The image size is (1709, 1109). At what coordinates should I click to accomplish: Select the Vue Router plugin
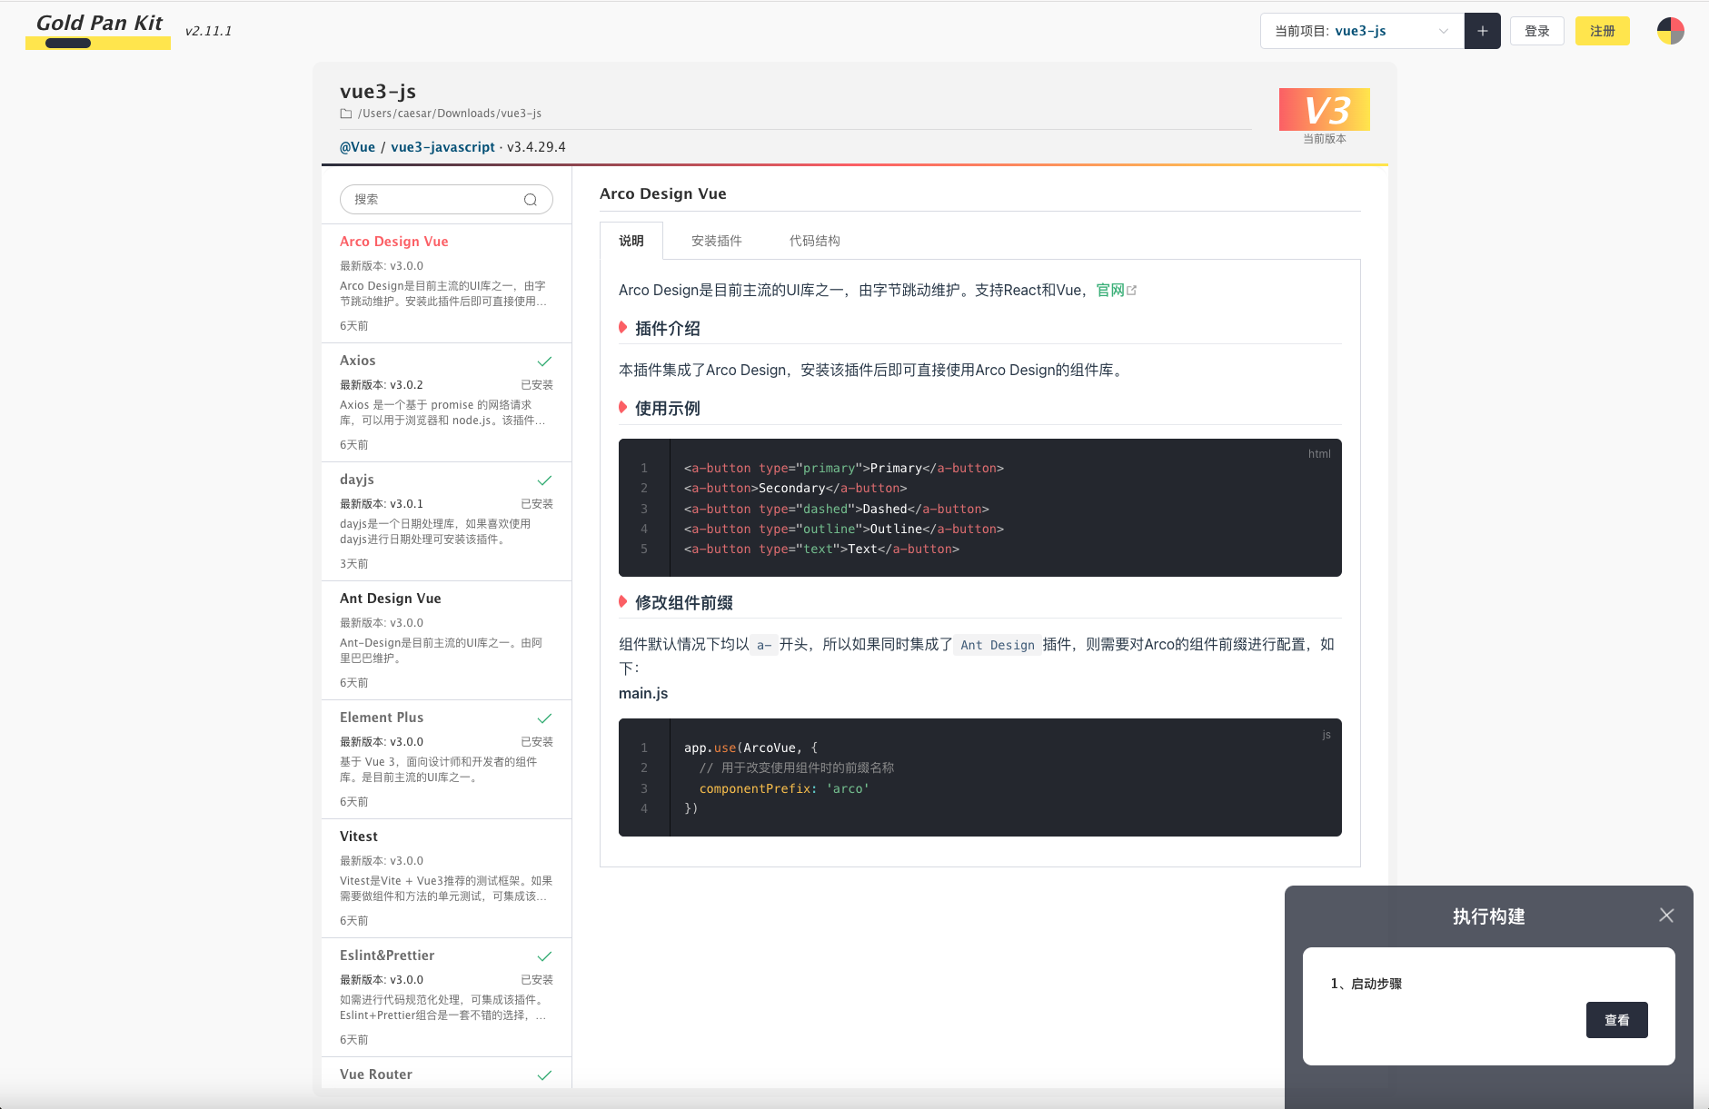[446, 1073]
